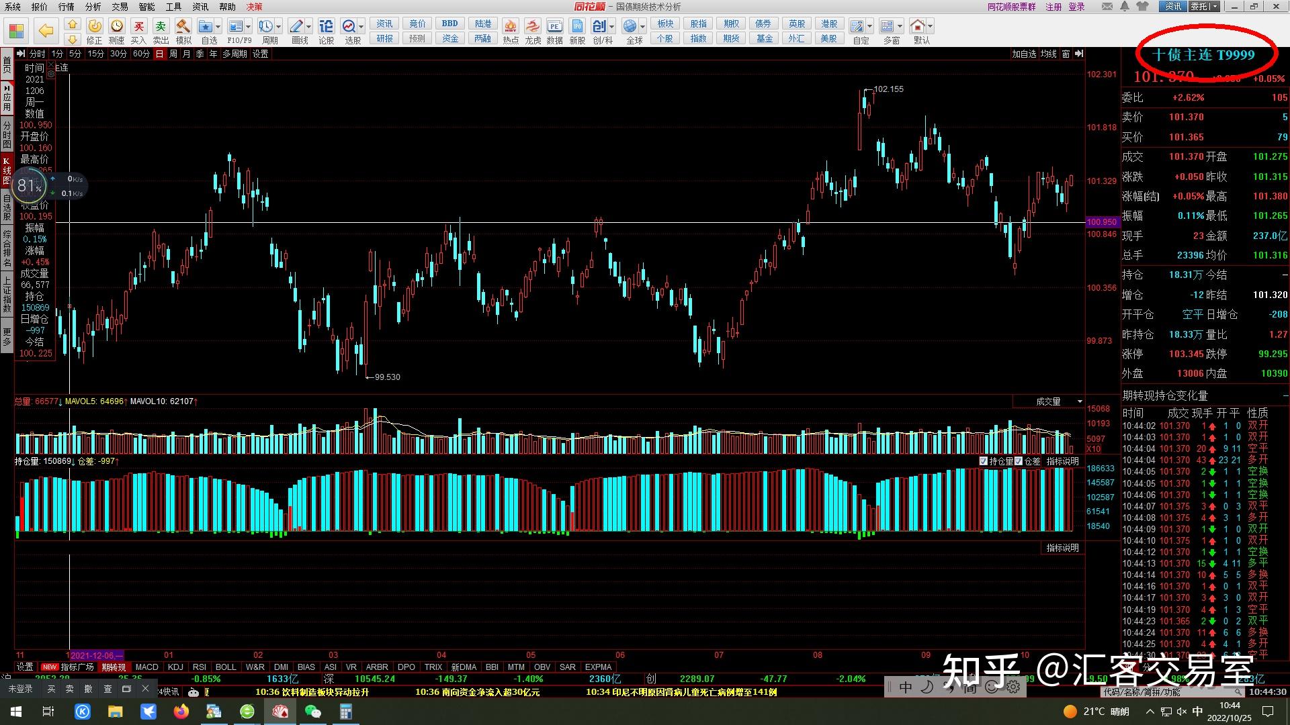
Task: Click the 期货 futures button
Action: [x=731, y=38]
